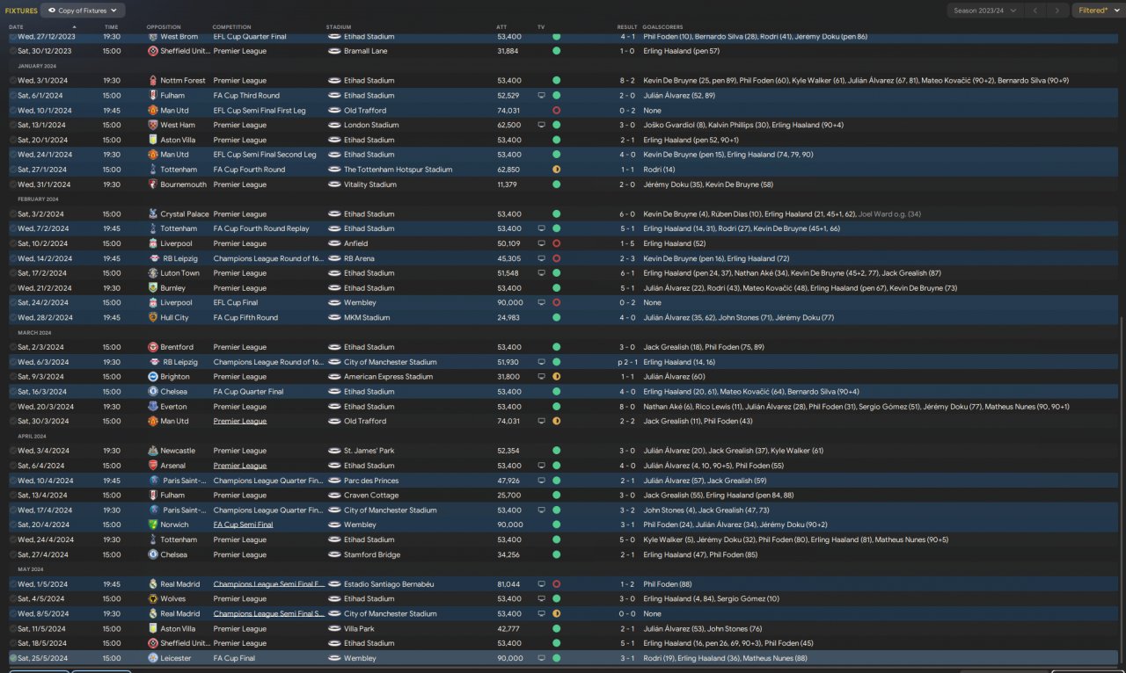The width and height of the screenshot is (1126, 673).
Task: Tick the selection circle for Sat, 13/1/2024
Action: pyautogui.click(x=13, y=125)
